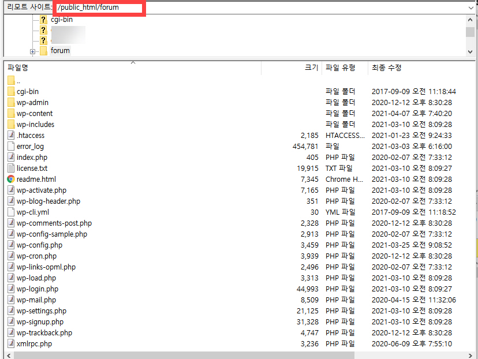
Task: Click the wp-trackback.php file icon
Action: click(x=11, y=332)
